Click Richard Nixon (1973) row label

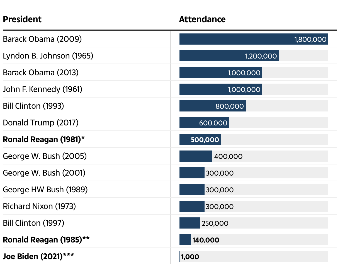coord(39,206)
